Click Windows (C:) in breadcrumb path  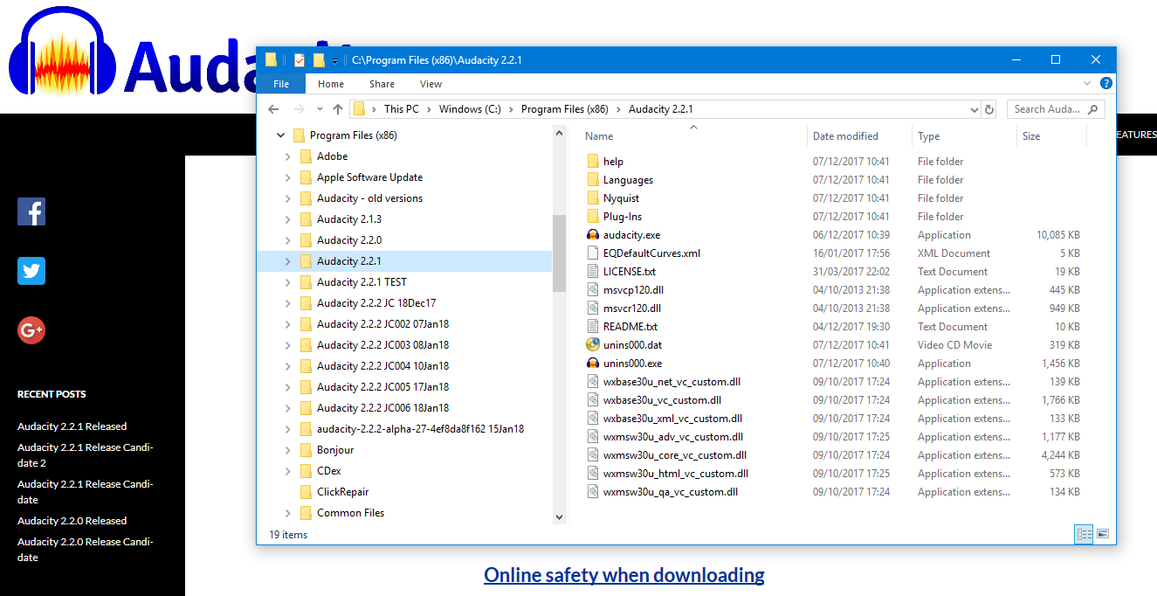470,109
